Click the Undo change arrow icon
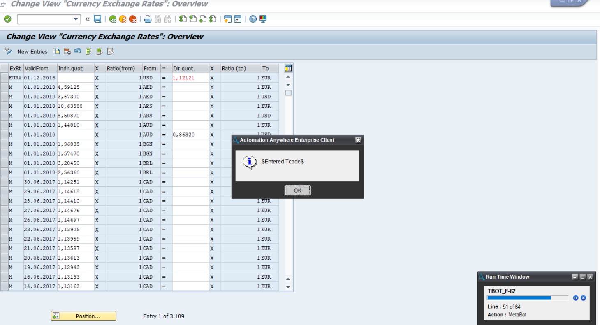The width and height of the screenshot is (600, 325). [x=78, y=51]
